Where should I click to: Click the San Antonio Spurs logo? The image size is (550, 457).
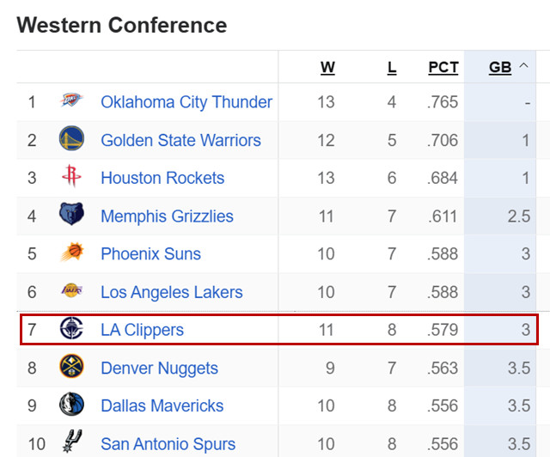72,442
